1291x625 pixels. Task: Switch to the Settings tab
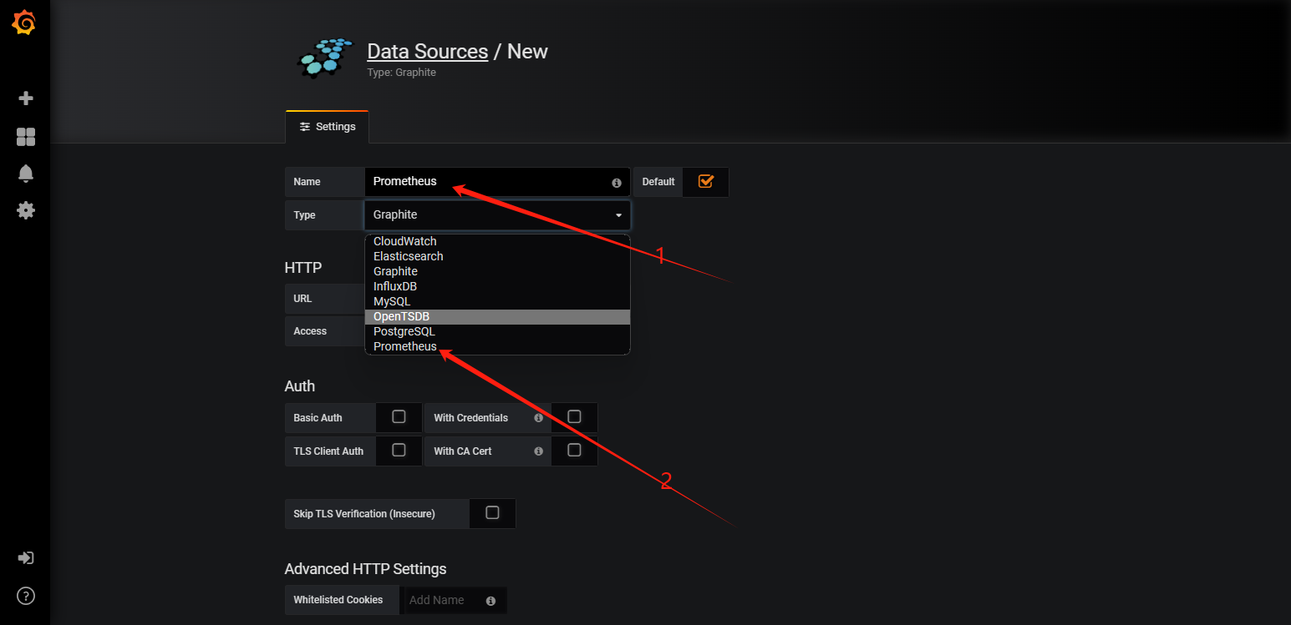coord(328,127)
